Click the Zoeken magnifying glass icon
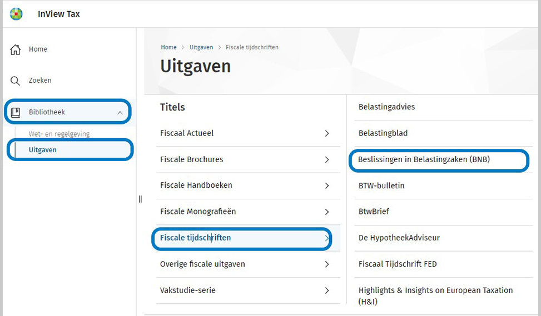This screenshot has height=316, width=541. [16, 81]
